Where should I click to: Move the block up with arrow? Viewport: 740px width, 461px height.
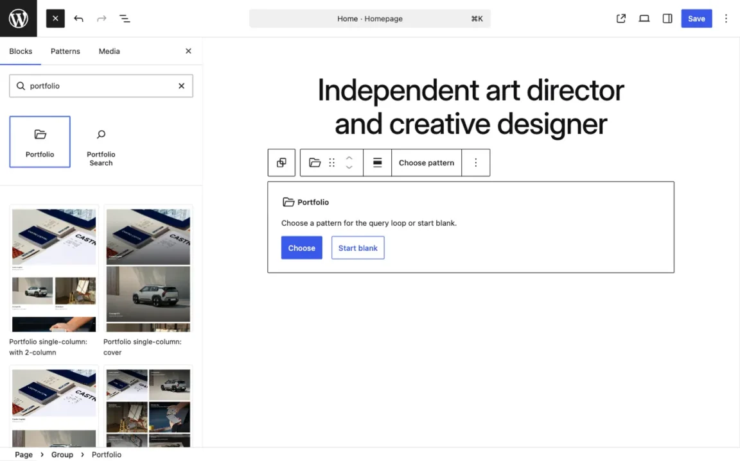click(349, 158)
